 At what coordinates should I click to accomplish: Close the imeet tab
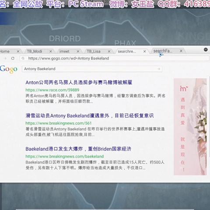tap(78, 51)
